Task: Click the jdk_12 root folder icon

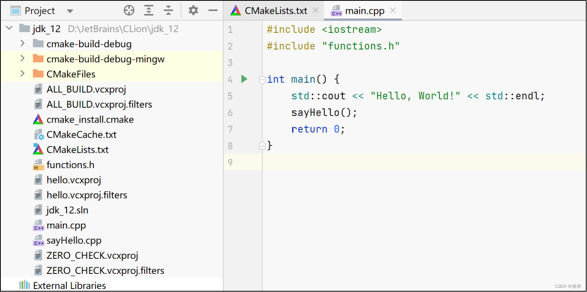Action: (x=24, y=28)
